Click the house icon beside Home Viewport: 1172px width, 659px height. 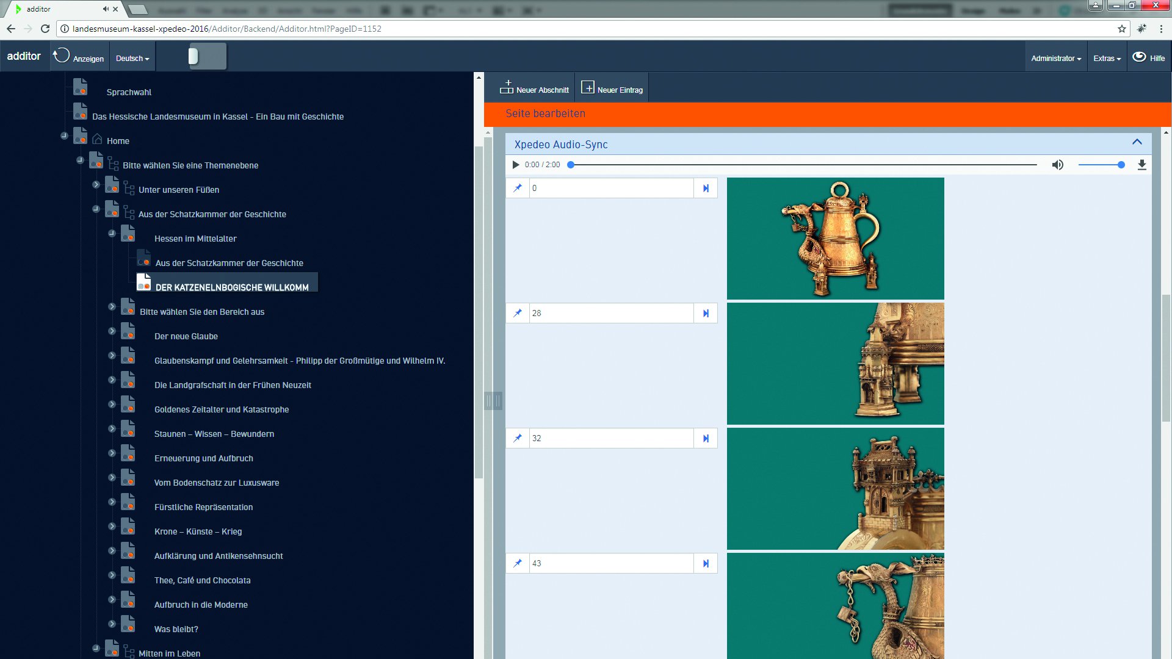(97, 139)
